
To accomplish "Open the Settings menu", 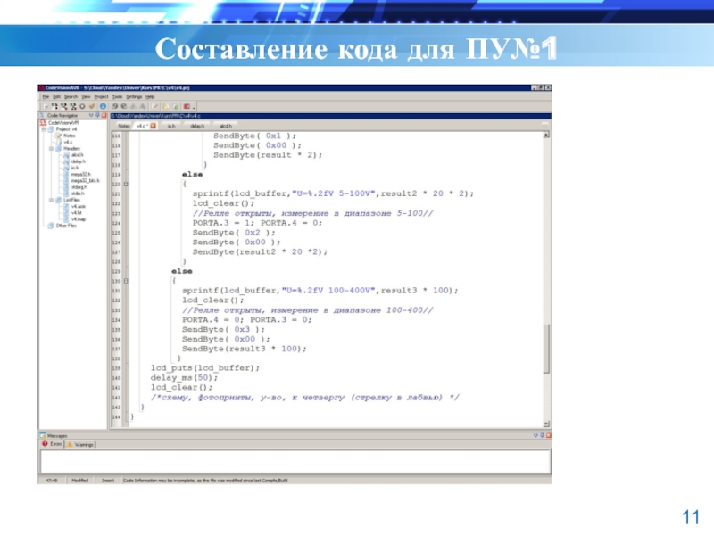I will [134, 97].
